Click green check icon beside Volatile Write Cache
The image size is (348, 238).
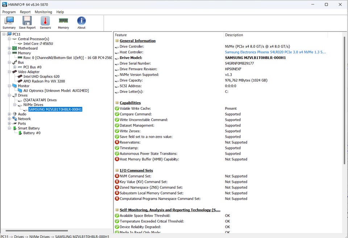tap(117, 108)
